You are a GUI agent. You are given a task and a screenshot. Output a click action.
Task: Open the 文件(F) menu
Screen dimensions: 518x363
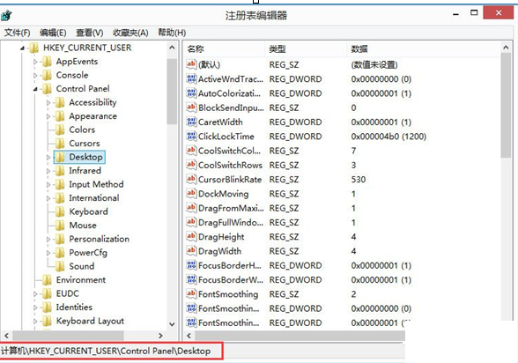click(x=18, y=33)
